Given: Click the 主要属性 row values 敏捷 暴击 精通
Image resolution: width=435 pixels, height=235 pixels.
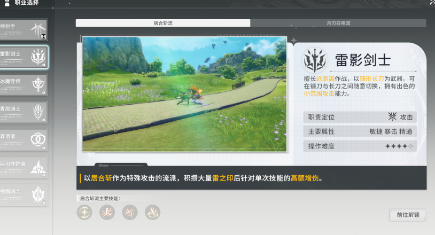Looking at the screenshot, I should 391,131.
